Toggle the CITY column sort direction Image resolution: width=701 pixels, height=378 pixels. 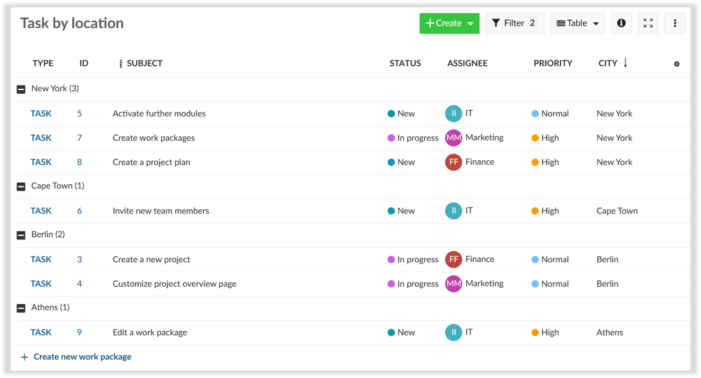coord(626,63)
